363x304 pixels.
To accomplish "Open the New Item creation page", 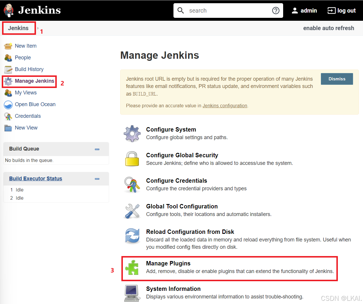I will click(x=25, y=46).
